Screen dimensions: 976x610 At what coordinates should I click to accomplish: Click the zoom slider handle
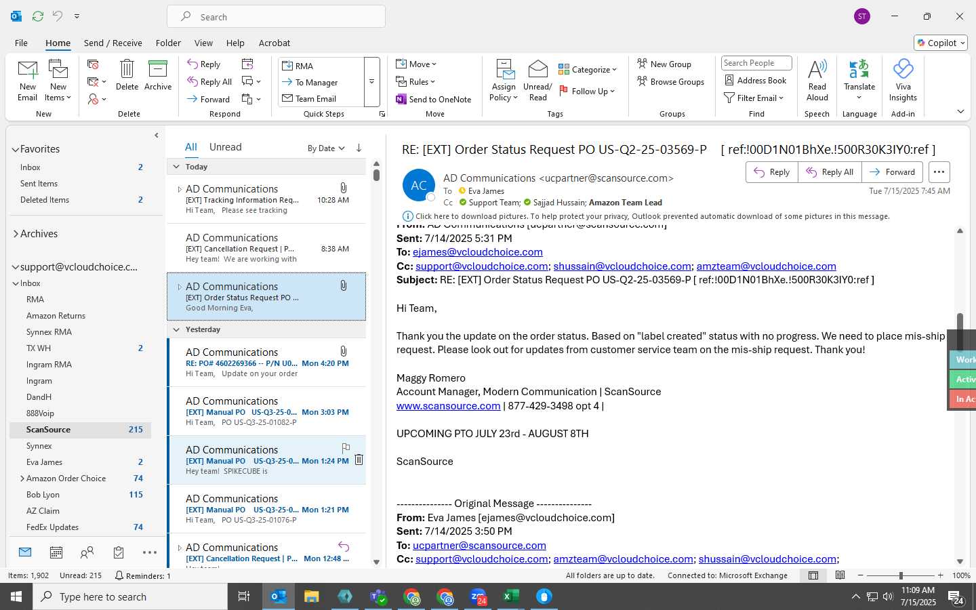pyautogui.click(x=901, y=575)
